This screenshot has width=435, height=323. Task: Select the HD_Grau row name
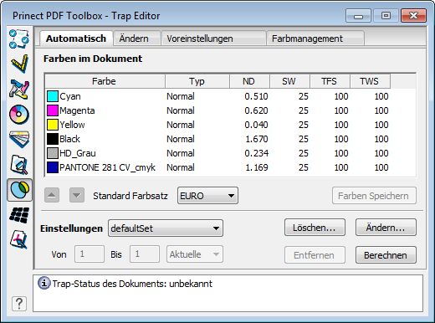78,153
